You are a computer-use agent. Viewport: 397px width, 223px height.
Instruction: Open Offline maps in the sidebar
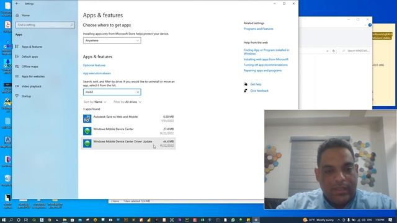[x=30, y=66]
